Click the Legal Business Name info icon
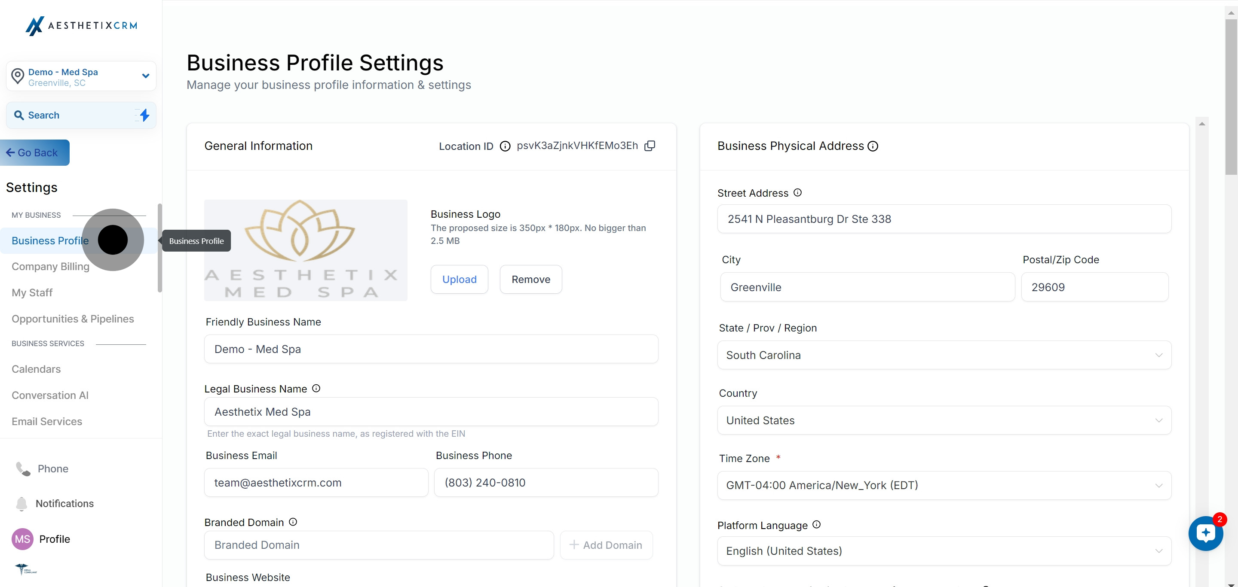 [316, 389]
